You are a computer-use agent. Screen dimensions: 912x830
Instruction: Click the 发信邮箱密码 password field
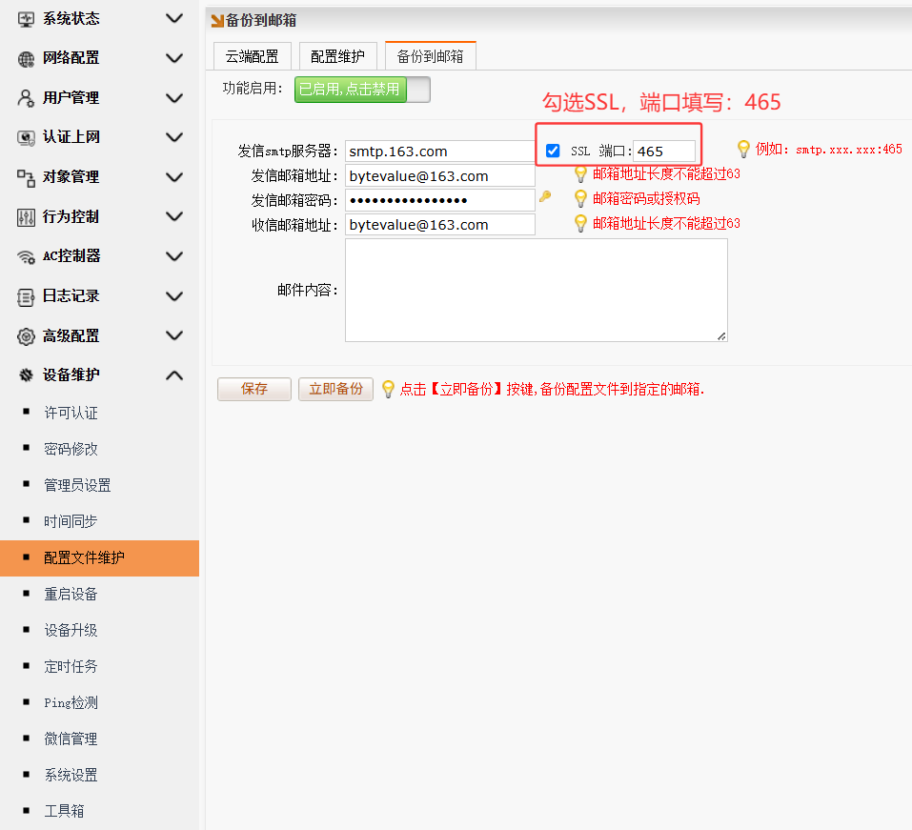coord(439,200)
